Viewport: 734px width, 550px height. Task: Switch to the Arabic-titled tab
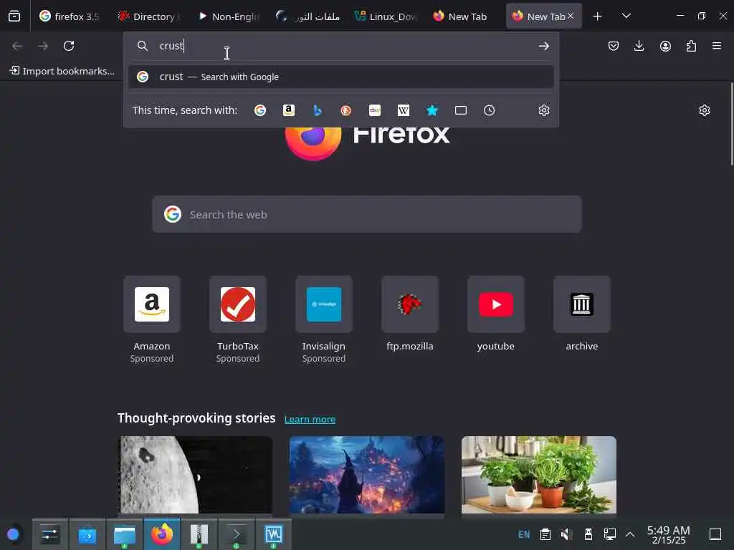[307, 16]
